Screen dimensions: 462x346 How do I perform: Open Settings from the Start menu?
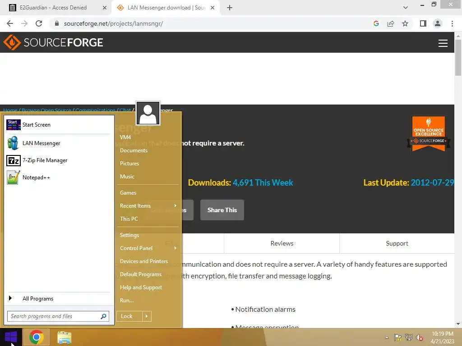click(x=129, y=235)
